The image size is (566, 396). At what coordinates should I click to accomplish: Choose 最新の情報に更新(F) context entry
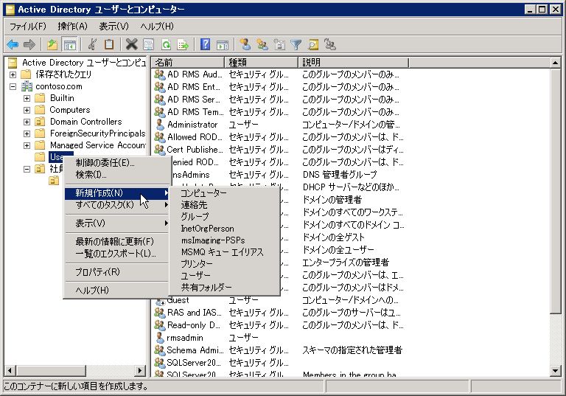click(117, 241)
